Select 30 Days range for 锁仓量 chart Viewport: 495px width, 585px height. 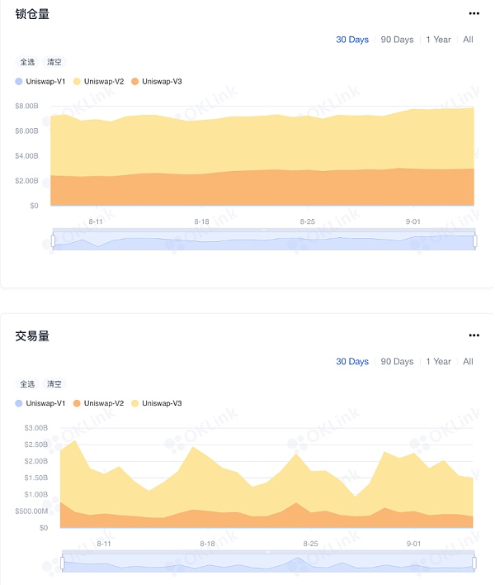(x=352, y=40)
